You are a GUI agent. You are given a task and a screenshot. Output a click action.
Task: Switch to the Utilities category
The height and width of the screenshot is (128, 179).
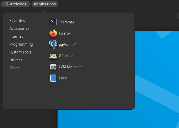coord(16,60)
